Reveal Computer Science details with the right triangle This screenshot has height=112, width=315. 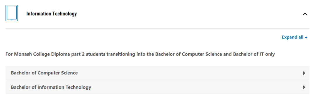point(304,73)
